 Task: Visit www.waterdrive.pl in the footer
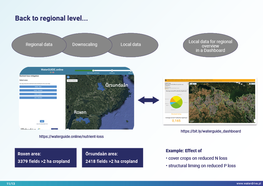248,183
